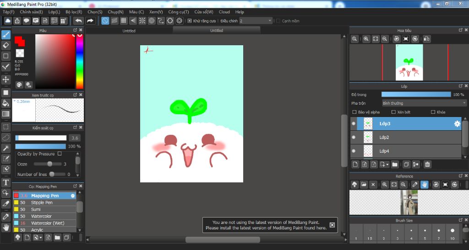Toggle Opacity by Pressure checkbox
The height and width of the screenshot is (250, 469).
point(60,154)
